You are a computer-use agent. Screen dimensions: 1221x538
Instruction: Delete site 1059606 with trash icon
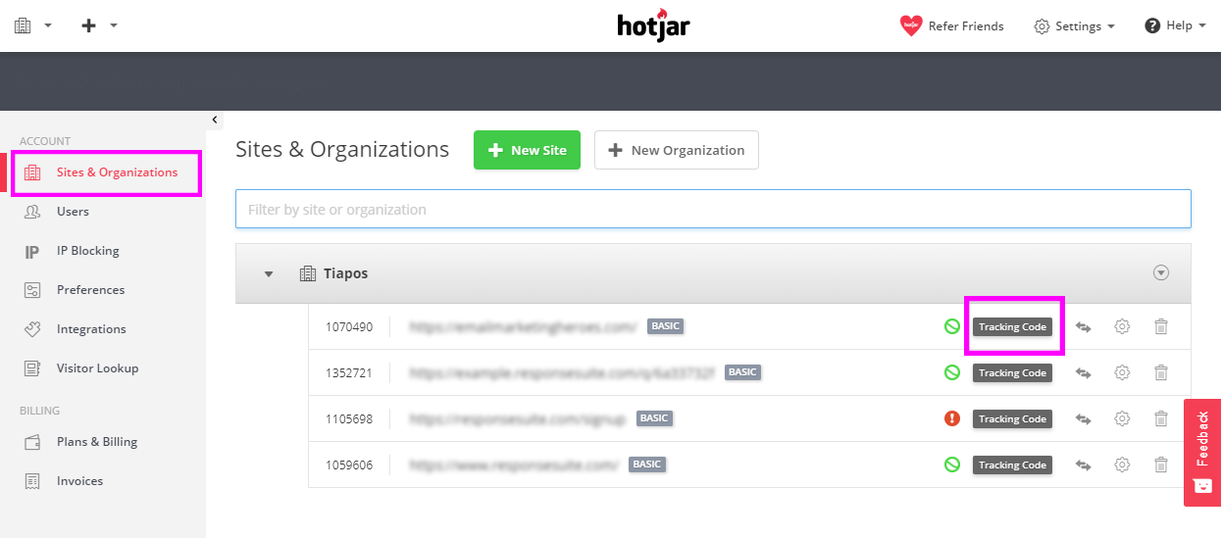click(x=1161, y=465)
